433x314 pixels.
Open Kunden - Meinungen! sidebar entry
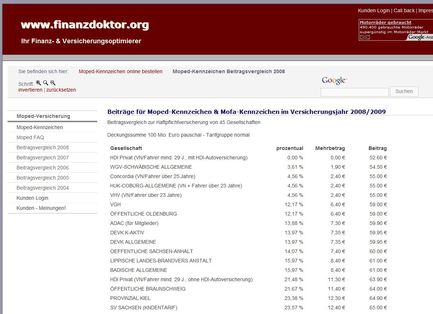[41, 208]
